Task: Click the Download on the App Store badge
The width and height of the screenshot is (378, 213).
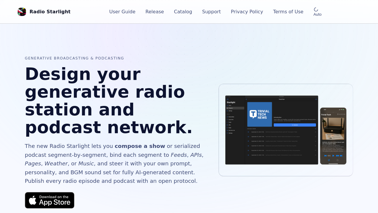Action: (x=50, y=200)
